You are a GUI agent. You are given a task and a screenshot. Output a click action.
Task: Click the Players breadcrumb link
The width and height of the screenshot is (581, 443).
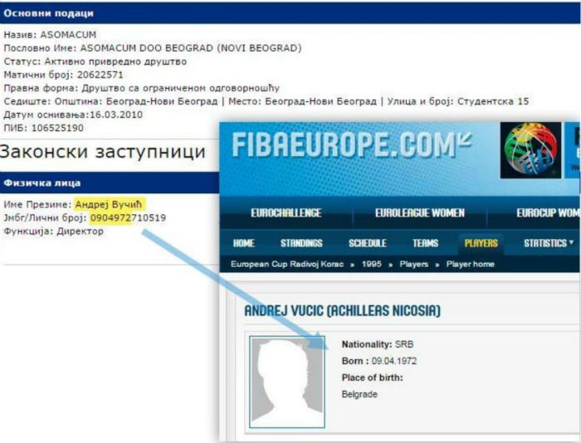[x=414, y=264]
